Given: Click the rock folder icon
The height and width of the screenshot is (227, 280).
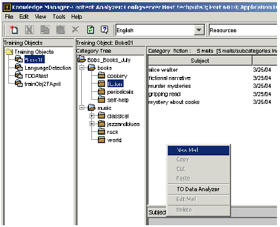Looking at the screenshot, I should coord(101,131).
